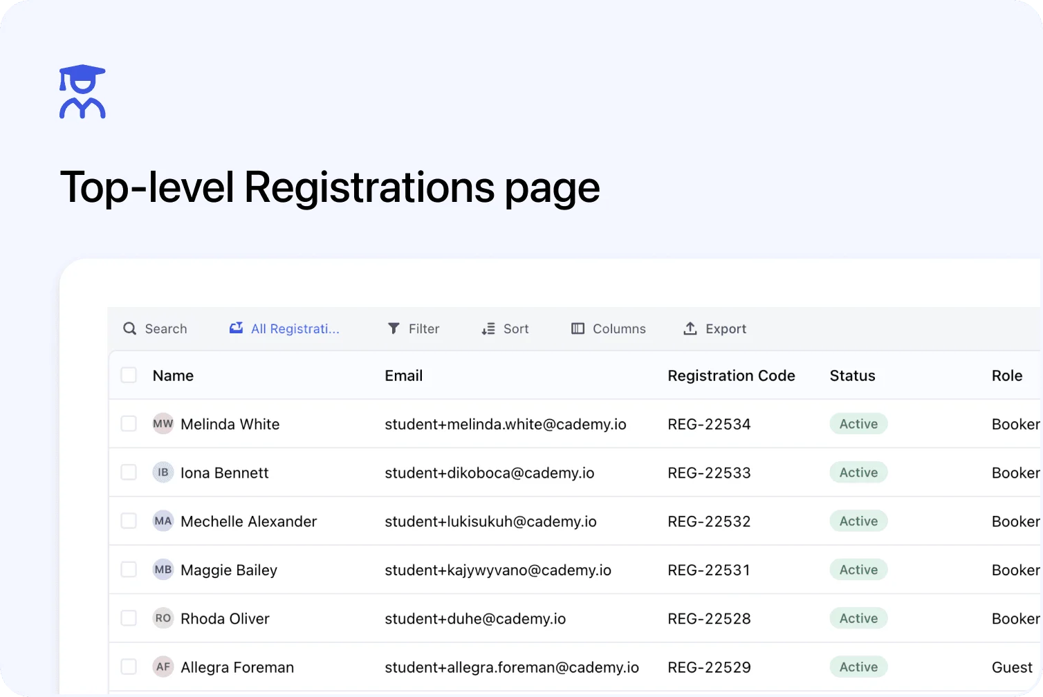Open the Sort toolbar option
The height and width of the screenshot is (697, 1043).
506,328
